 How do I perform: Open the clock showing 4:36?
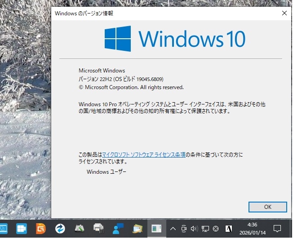253,229
